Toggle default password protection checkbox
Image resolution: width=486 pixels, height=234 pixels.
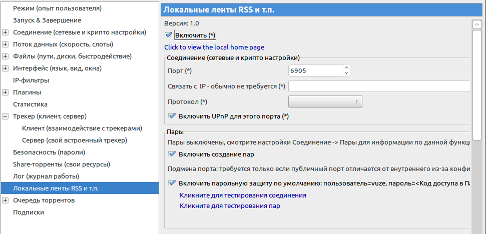(172, 183)
